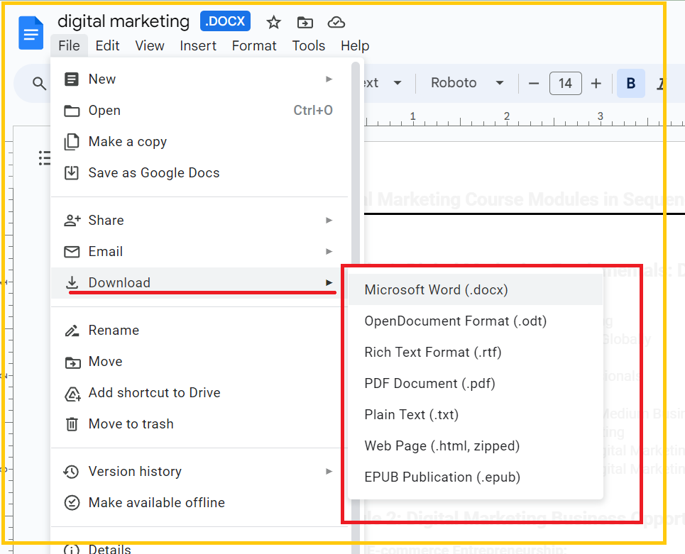Open the cloud document status icon
This screenshot has height=554, width=685.
(336, 22)
